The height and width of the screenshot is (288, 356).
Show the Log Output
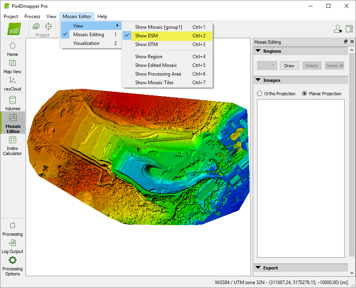pos(13,246)
